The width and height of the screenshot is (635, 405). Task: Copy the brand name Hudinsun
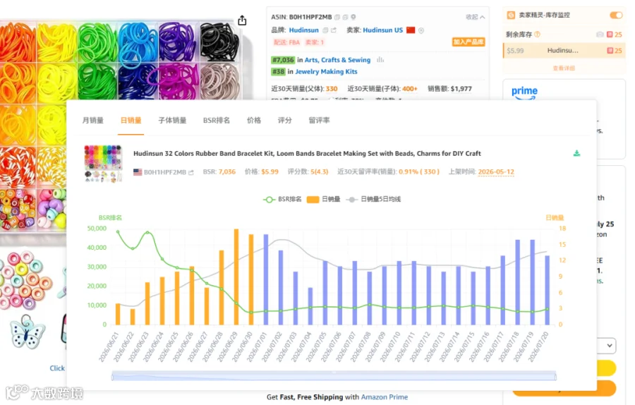pos(325,30)
